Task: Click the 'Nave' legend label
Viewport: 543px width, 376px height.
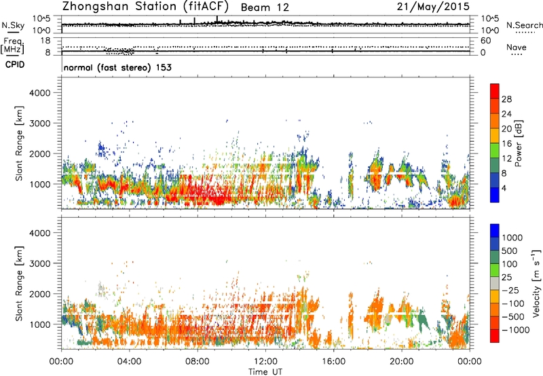Action: [x=517, y=47]
